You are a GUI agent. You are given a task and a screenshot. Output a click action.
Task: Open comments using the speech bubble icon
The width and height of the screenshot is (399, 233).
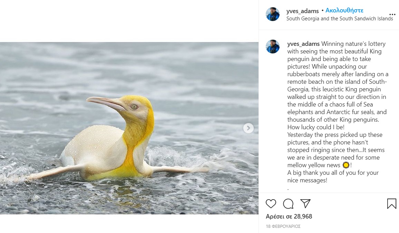288,204
